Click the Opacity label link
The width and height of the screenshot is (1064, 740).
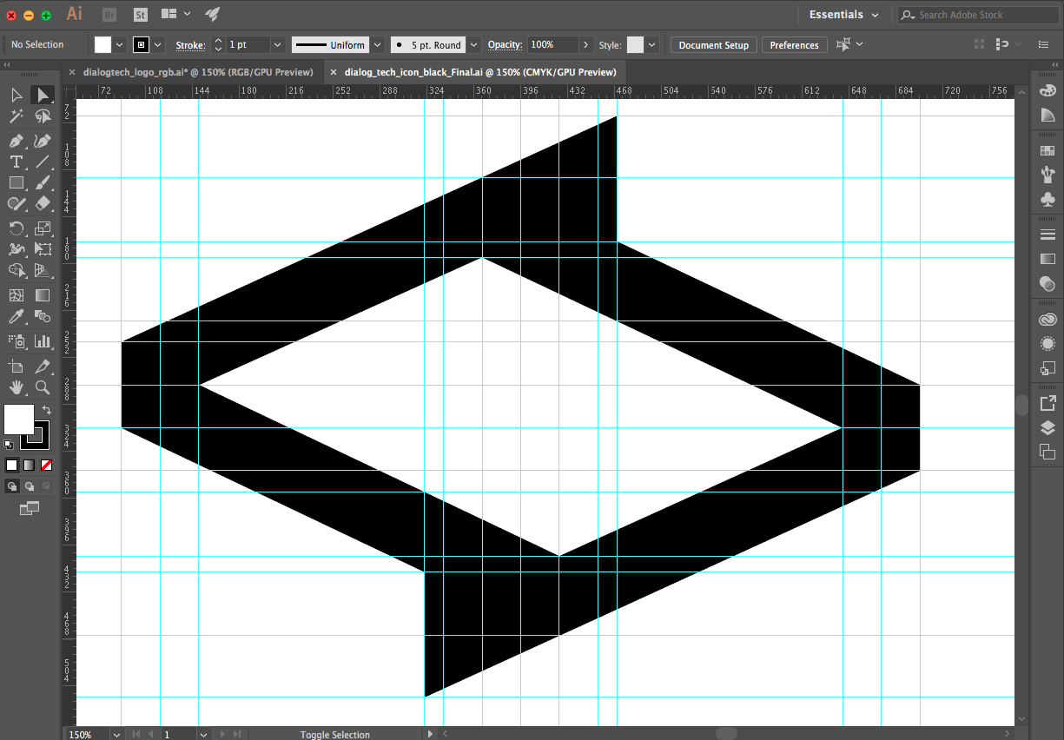pyautogui.click(x=505, y=45)
